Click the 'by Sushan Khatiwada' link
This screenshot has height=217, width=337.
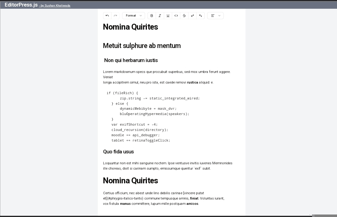pyautogui.click(x=55, y=5)
